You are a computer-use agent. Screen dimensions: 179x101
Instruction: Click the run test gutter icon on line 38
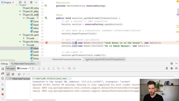pyautogui.click(x=46, y=18)
